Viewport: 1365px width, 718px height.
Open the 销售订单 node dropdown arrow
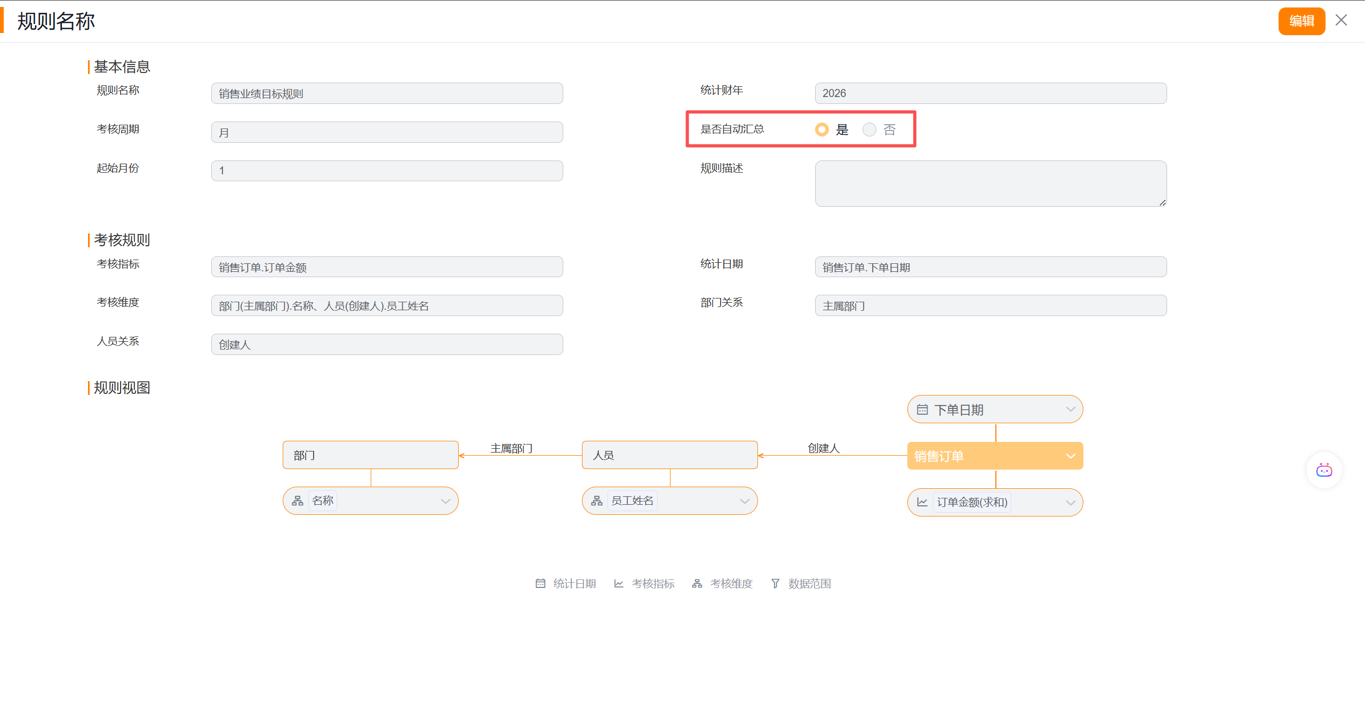click(1070, 456)
